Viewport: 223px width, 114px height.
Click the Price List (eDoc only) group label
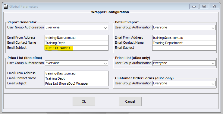(x=133, y=58)
